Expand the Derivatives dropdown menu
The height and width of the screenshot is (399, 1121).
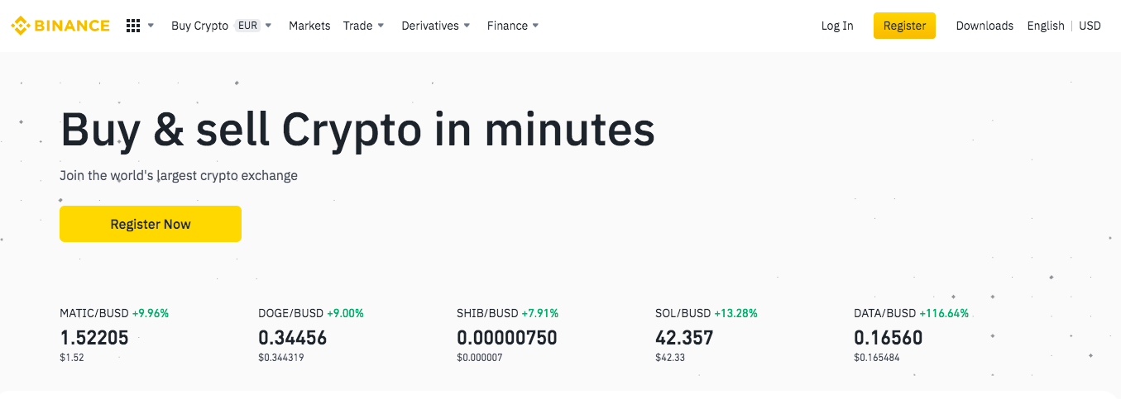click(436, 26)
